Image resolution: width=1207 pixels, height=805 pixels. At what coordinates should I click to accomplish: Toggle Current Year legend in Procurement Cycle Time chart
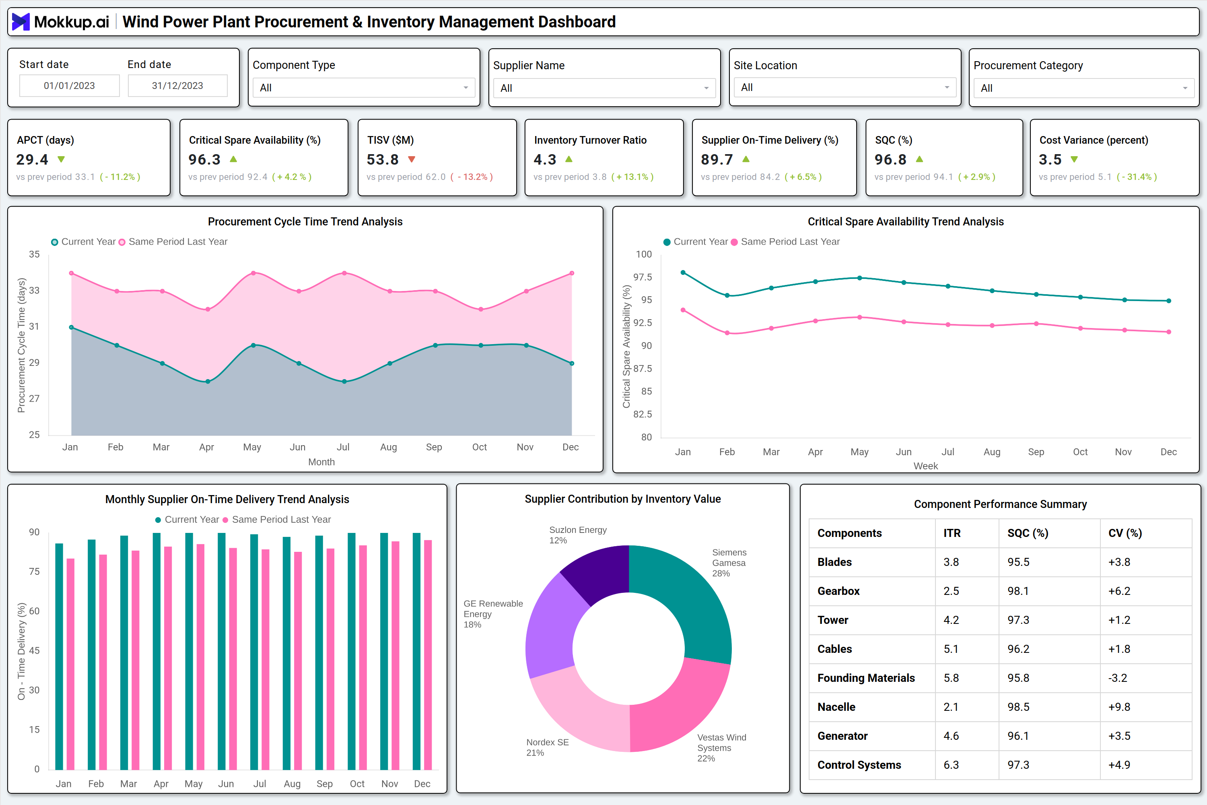pos(83,242)
